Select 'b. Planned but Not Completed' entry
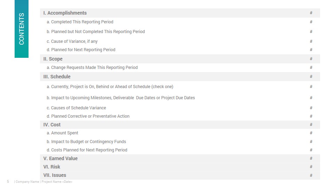The width and height of the screenshot is (334, 188). tap(96, 32)
